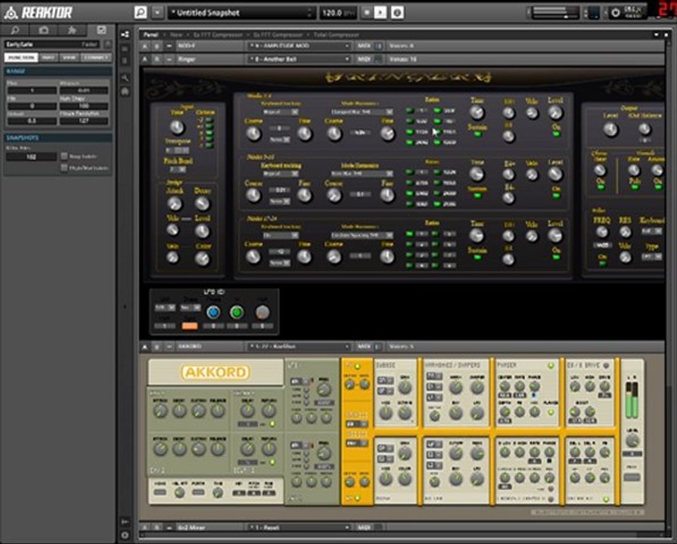Click the Total Compressor breadcrumb item
This screenshot has height=544, width=677.
pos(336,35)
